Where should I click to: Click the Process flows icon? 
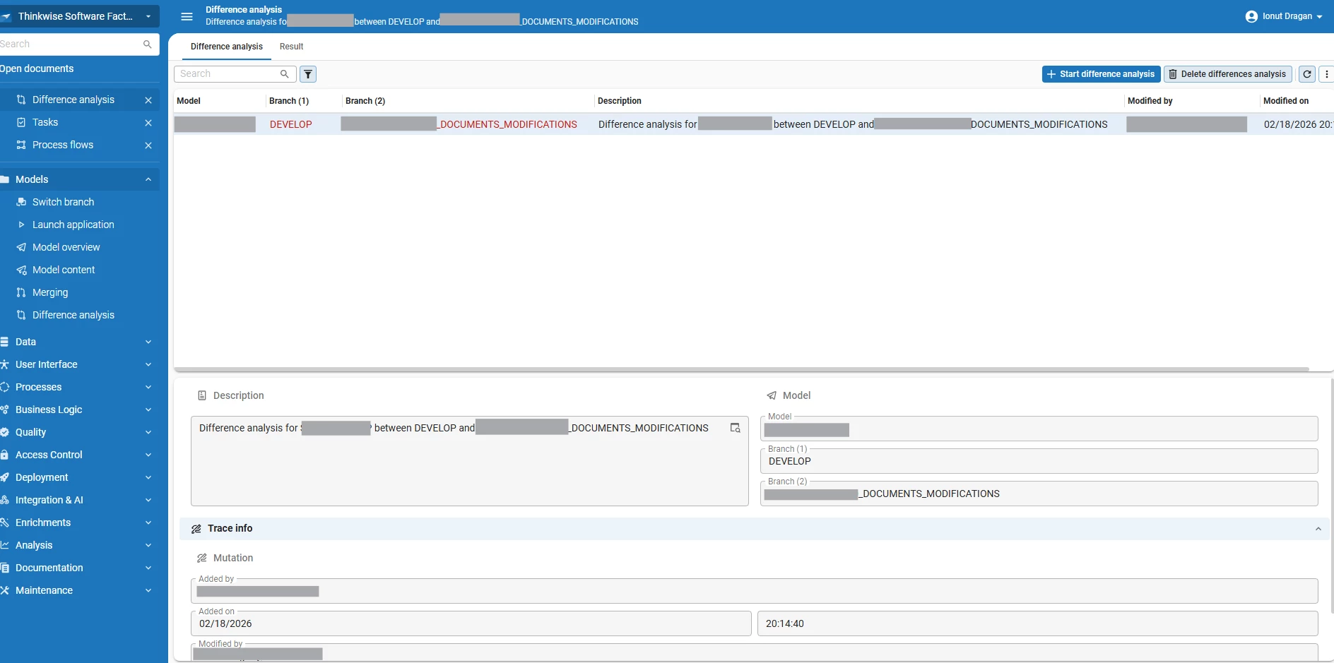21,145
